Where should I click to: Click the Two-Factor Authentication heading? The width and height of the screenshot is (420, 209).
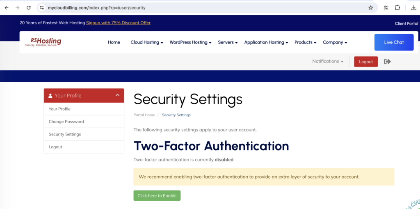pyautogui.click(x=211, y=146)
